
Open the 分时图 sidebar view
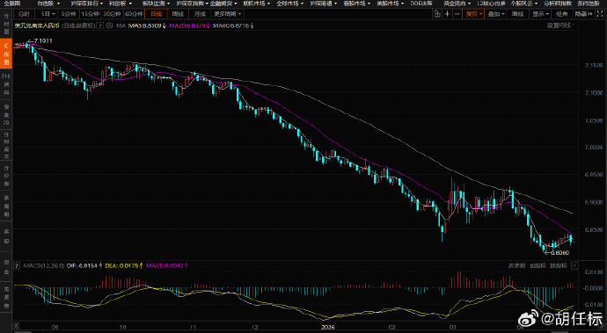coord(6,24)
